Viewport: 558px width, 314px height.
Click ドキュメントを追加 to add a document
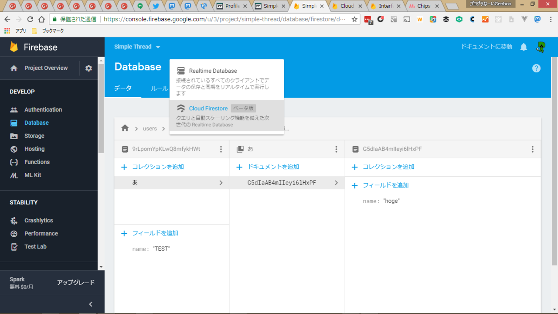click(273, 167)
